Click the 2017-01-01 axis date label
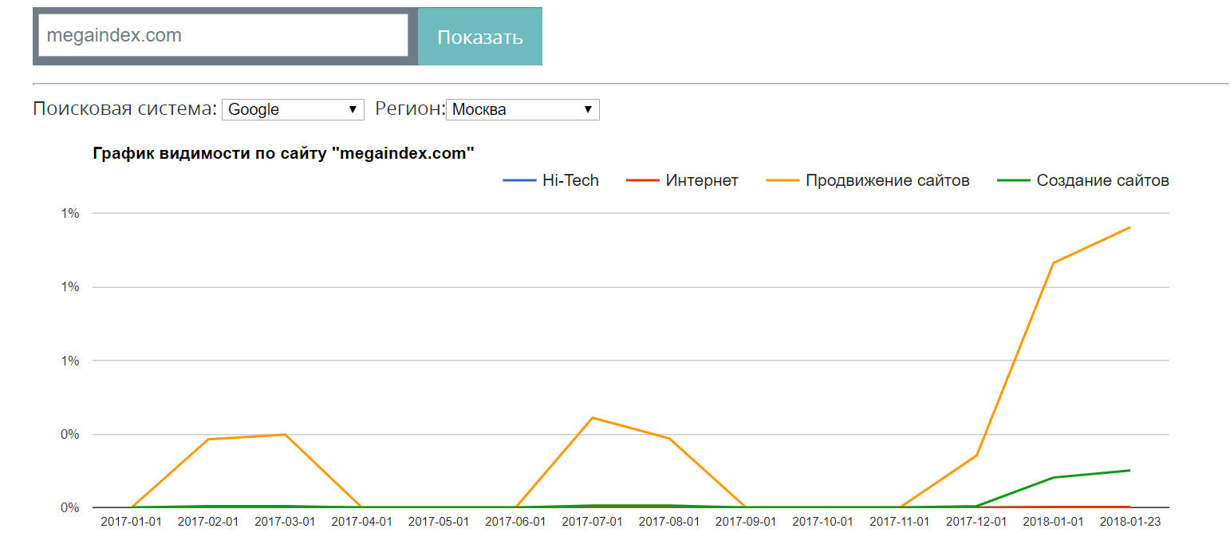This screenshot has height=560, width=1230. [x=131, y=522]
